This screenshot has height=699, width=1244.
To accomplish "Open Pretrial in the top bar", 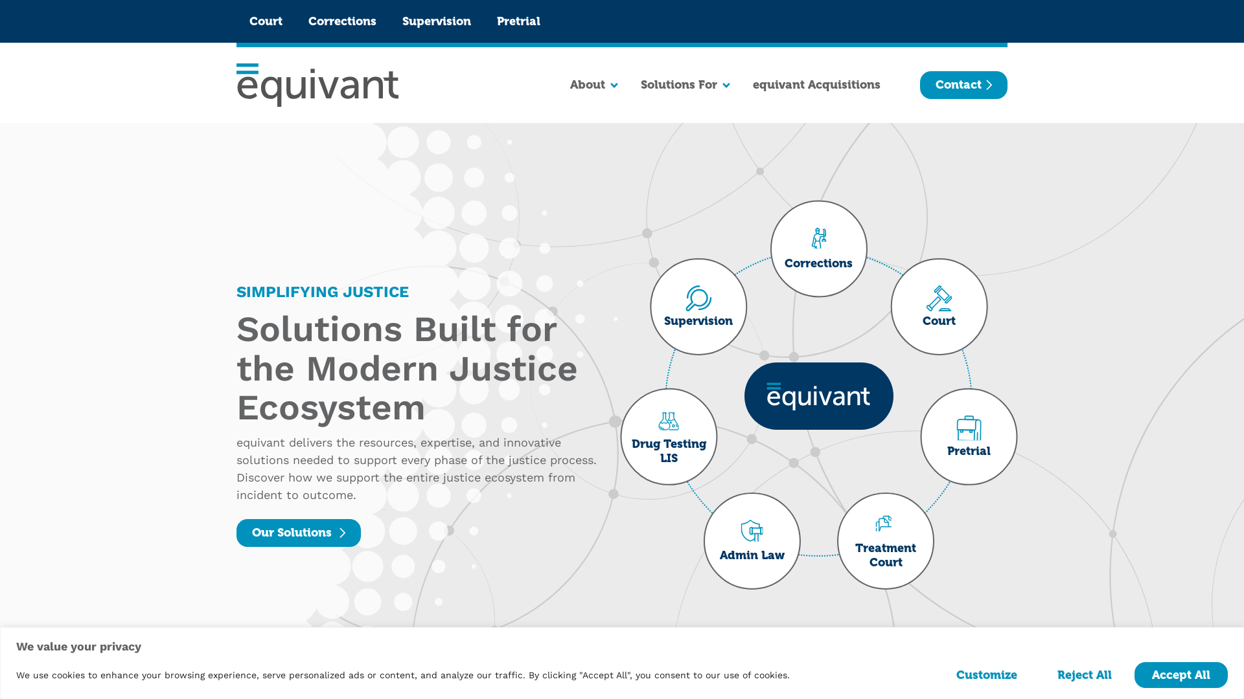I will 518,21.
